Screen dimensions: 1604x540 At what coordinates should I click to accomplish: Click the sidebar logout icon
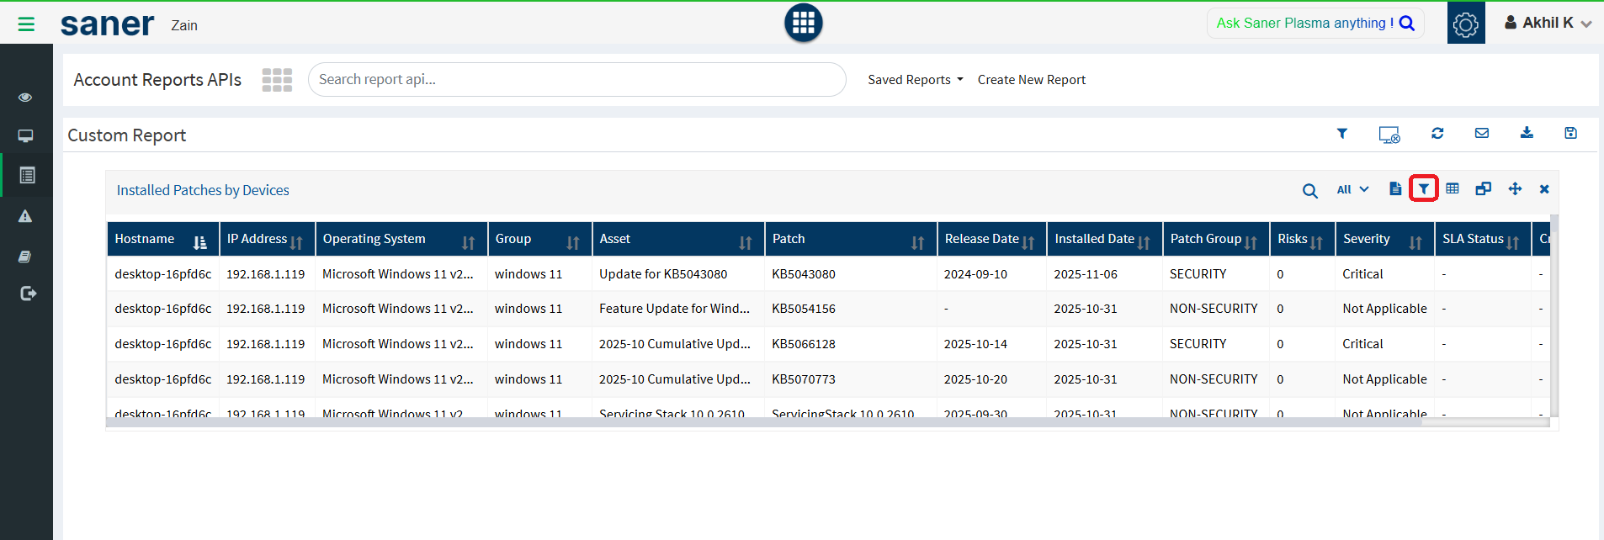(x=28, y=294)
